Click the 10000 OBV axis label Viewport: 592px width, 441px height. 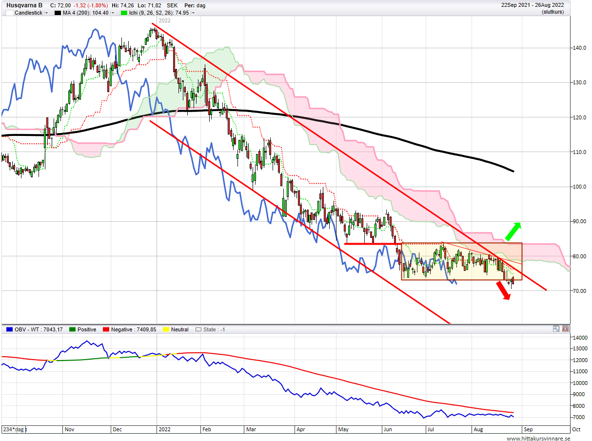(579, 383)
